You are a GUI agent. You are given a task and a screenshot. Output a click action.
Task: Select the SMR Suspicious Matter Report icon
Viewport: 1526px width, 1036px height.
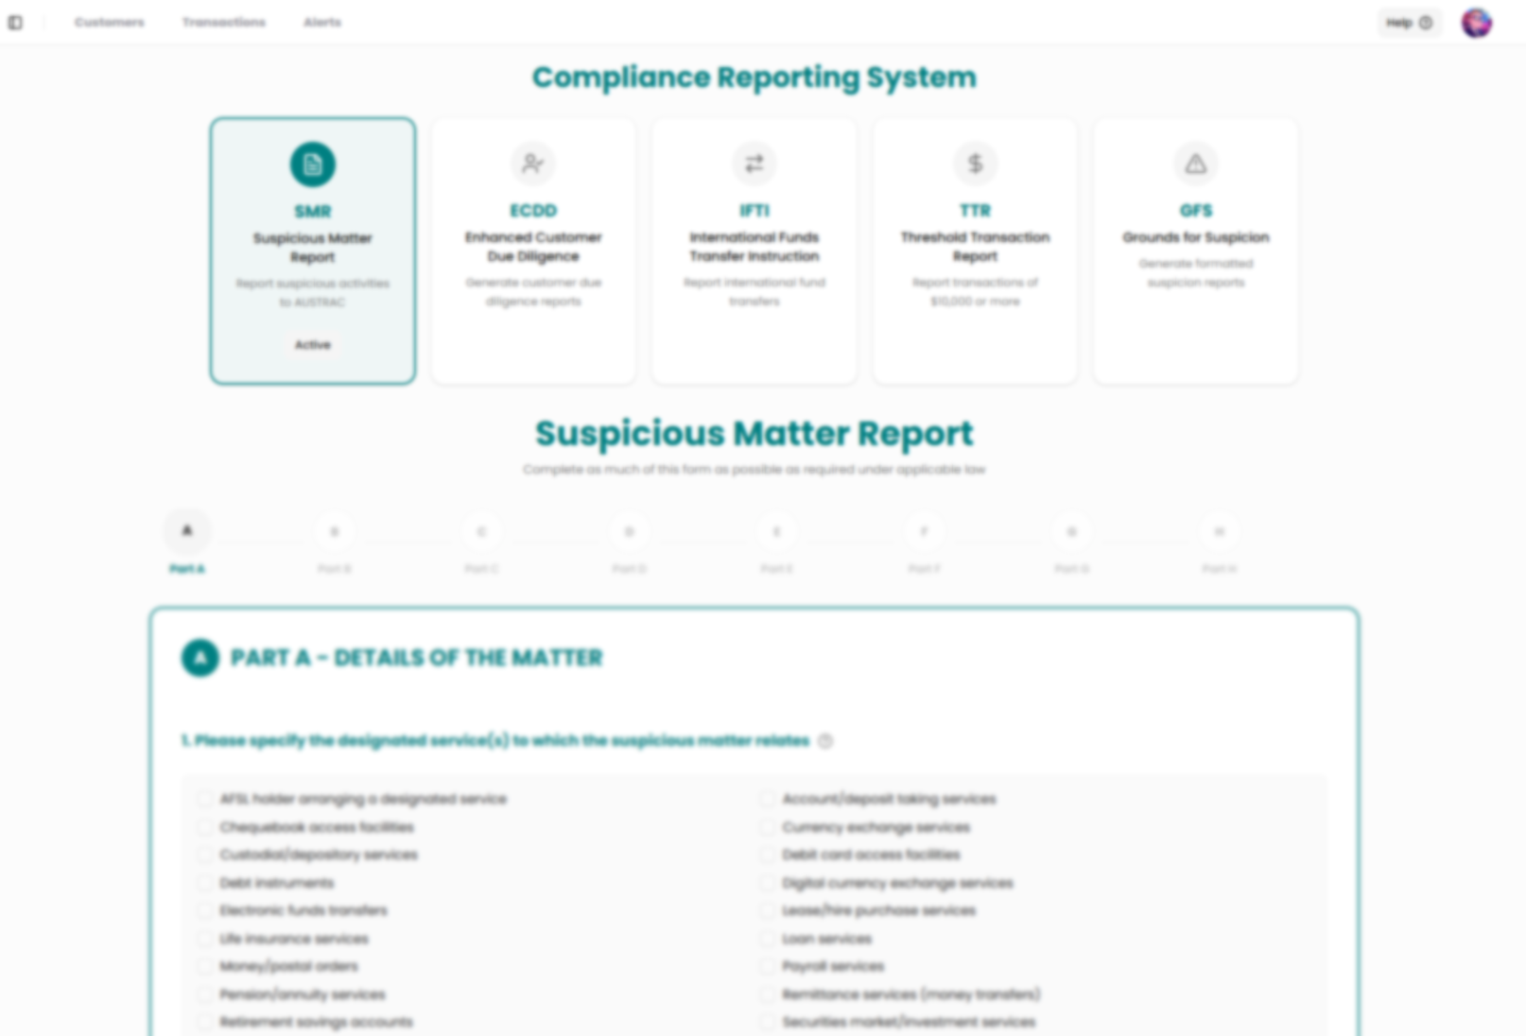pos(312,163)
